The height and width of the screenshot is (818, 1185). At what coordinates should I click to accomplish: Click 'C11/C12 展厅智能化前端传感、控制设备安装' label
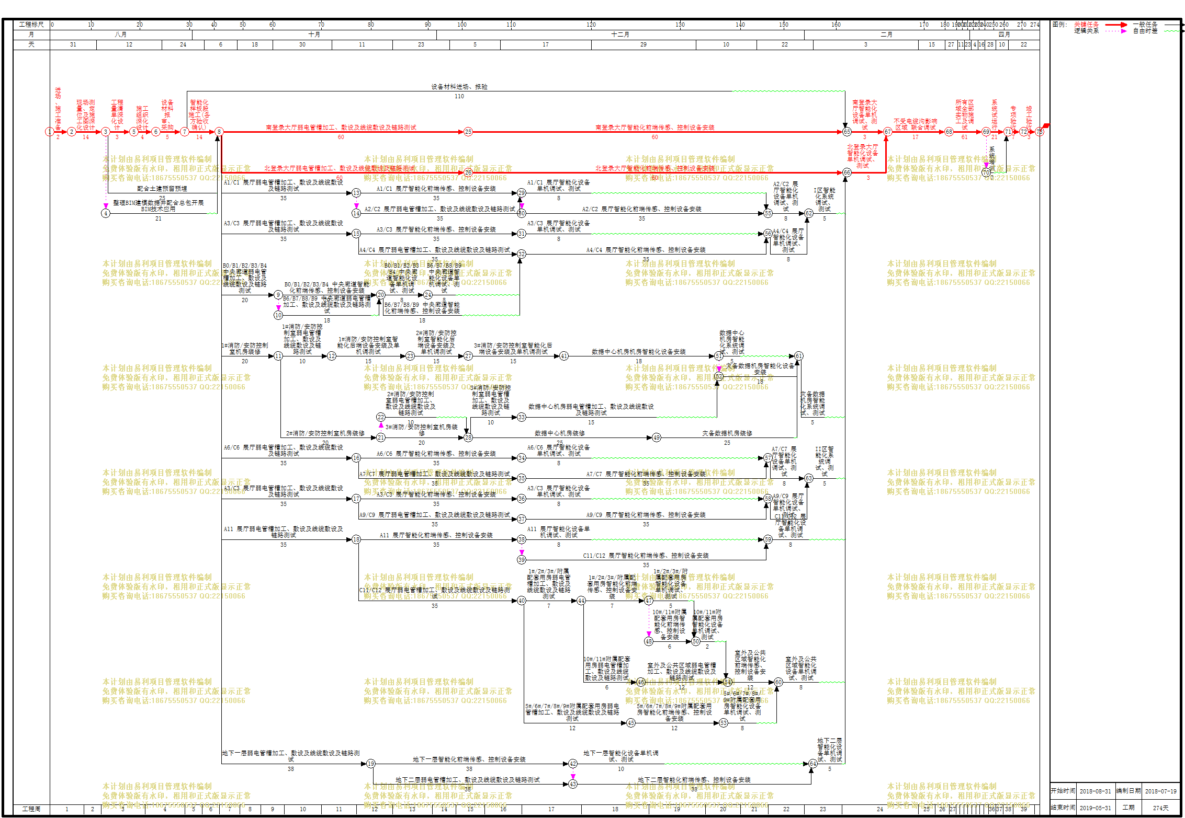[646, 556]
